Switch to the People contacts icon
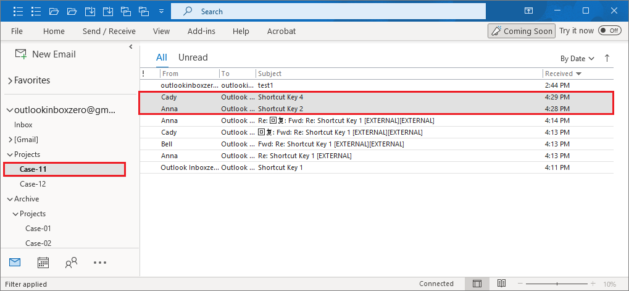629x291 pixels. pyautogui.click(x=71, y=263)
